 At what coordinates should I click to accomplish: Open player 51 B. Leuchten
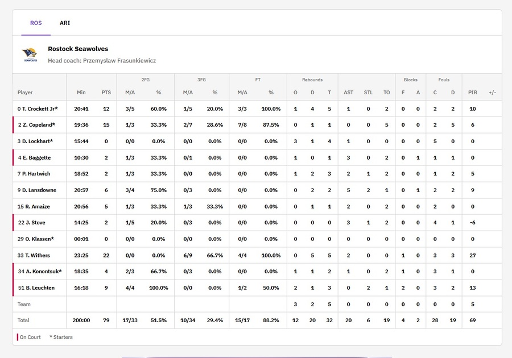click(36, 288)
